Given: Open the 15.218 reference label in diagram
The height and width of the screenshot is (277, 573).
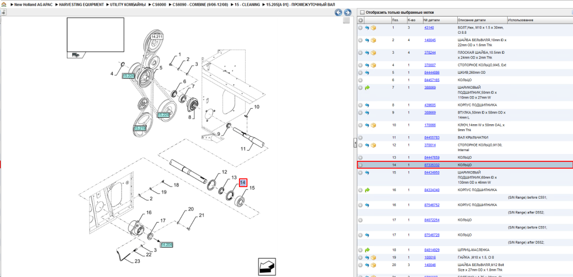Looking at the screenshot, I should (x=140, y=128).
